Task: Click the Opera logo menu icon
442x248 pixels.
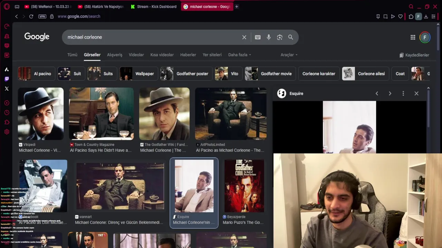Action: coord(7,7)
